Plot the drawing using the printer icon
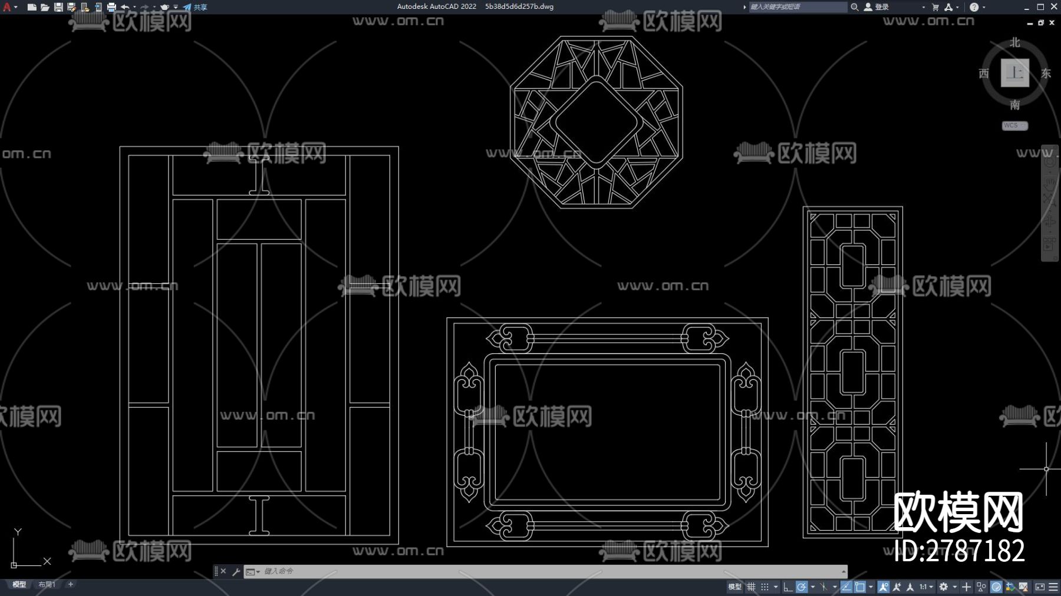This screenshot has width=1061, height=596. 111,7
